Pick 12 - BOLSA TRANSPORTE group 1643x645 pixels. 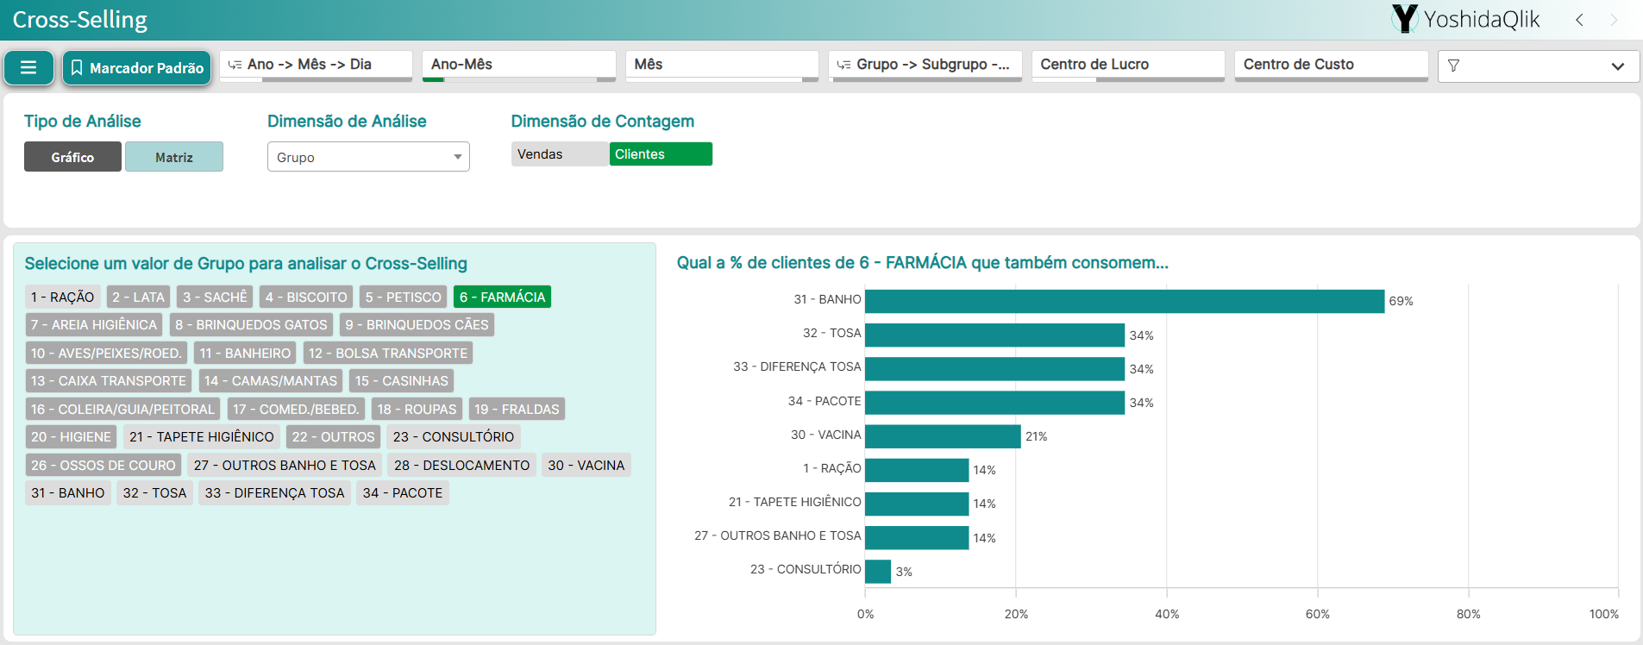(x=388, y=353)
